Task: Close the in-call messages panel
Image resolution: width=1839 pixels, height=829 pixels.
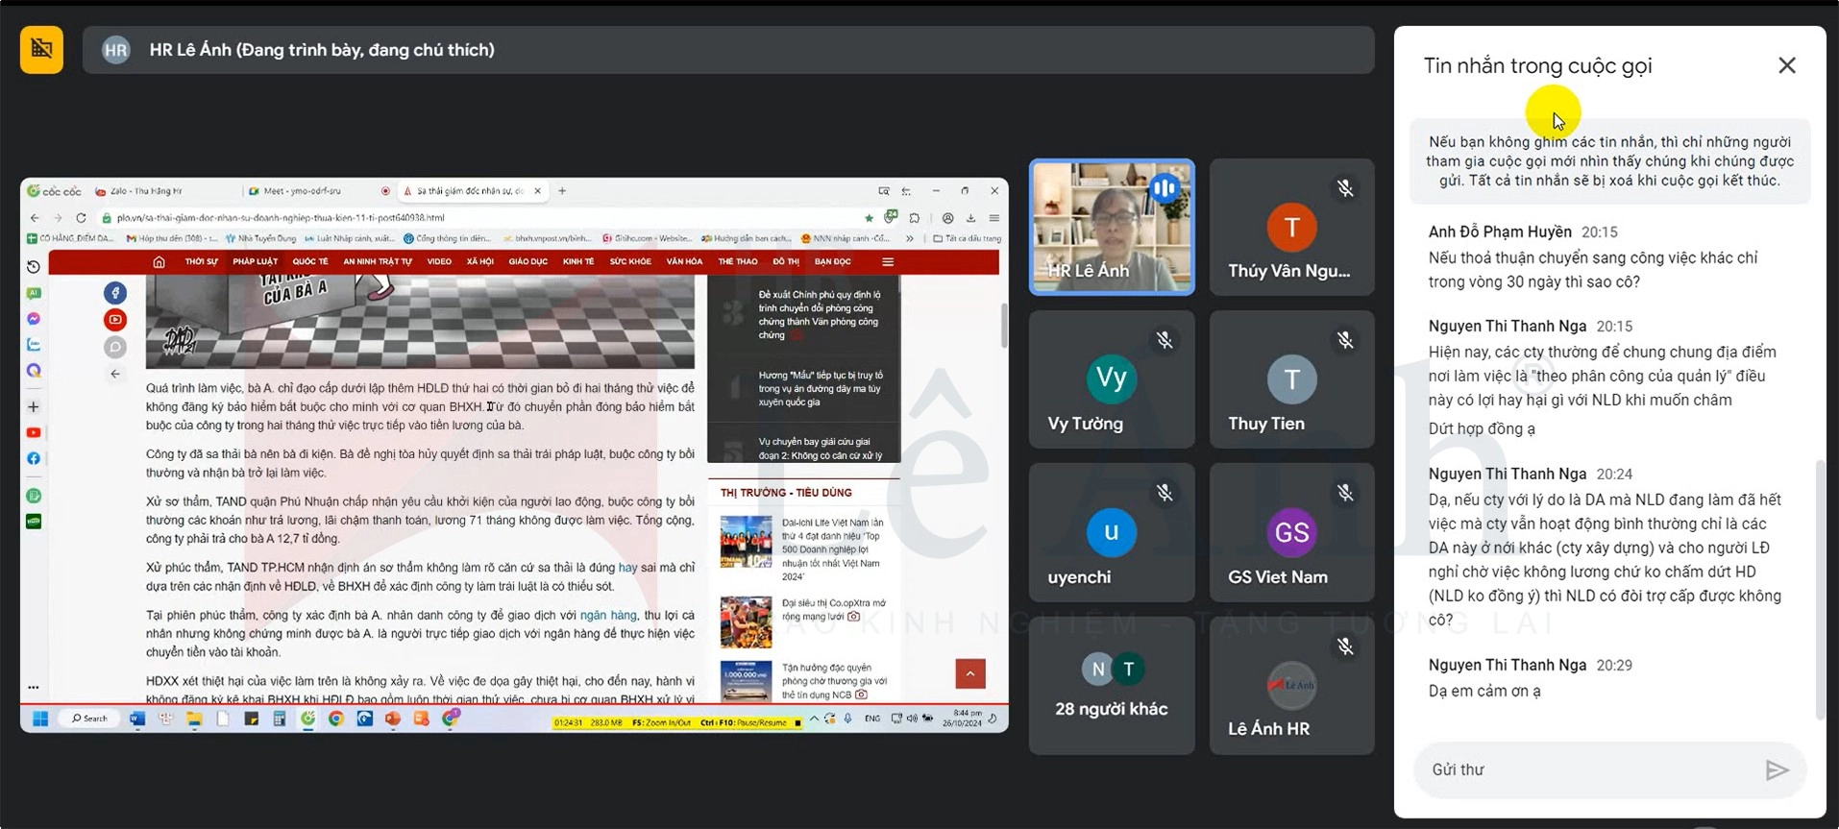Action: click(1786, 65)
